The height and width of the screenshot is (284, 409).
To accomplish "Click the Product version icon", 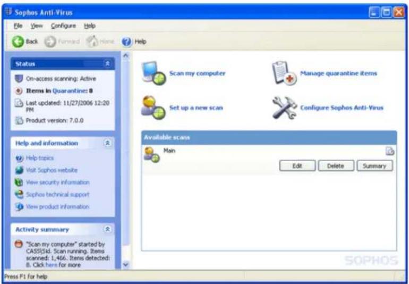I will [x=19, y=120].
